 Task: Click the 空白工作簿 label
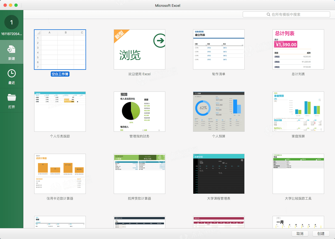pos(60,74)
